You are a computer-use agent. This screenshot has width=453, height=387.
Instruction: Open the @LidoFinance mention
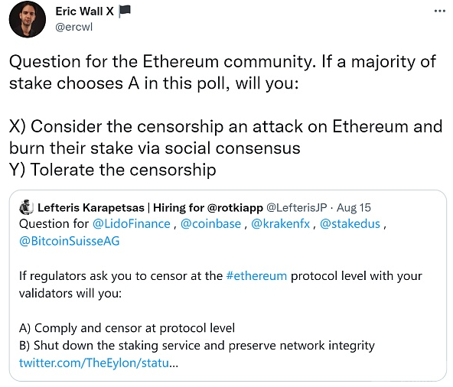(132, 224)
